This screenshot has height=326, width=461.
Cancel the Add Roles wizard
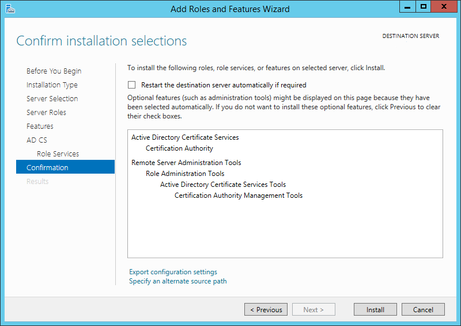pyautogui.click(x=423, y=309)
